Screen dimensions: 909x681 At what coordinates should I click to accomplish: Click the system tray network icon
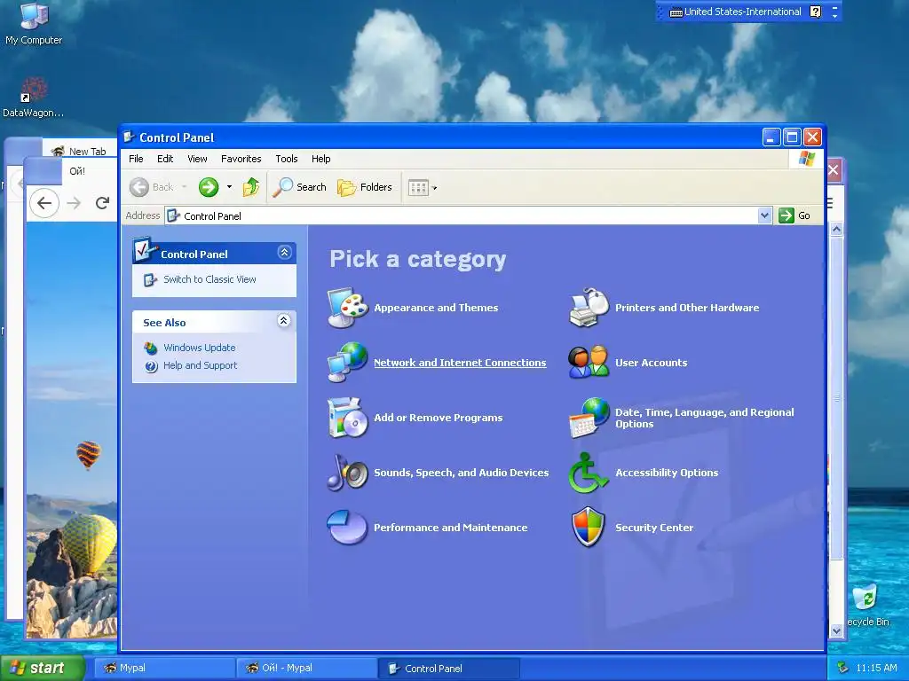click(843, 668)
